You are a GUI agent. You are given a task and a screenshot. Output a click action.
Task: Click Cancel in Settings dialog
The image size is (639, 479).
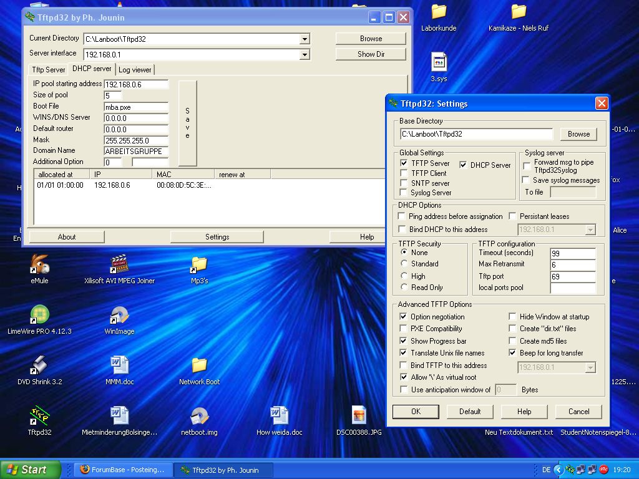(578, 412)
